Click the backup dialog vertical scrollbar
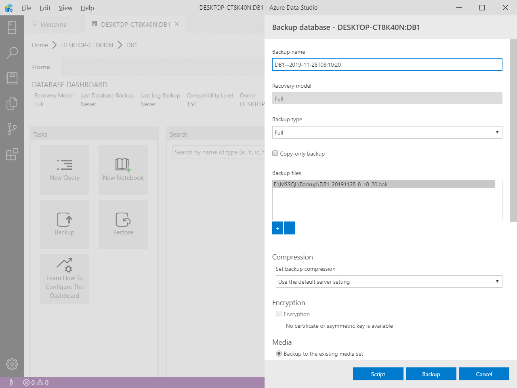The height and width of the screenshot is (388, 517). [x=513, y=131]
